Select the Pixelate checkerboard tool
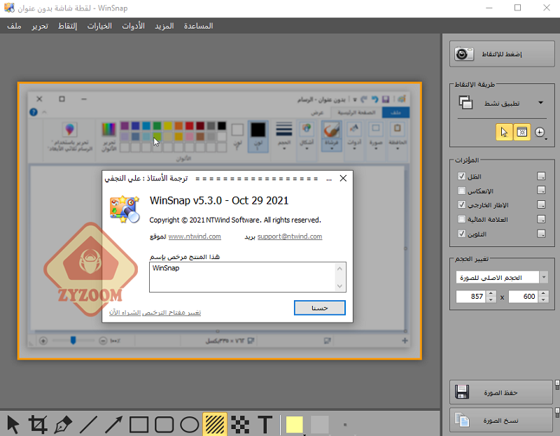The height and width of the screenshot is (436, 560). click(240, 425)
